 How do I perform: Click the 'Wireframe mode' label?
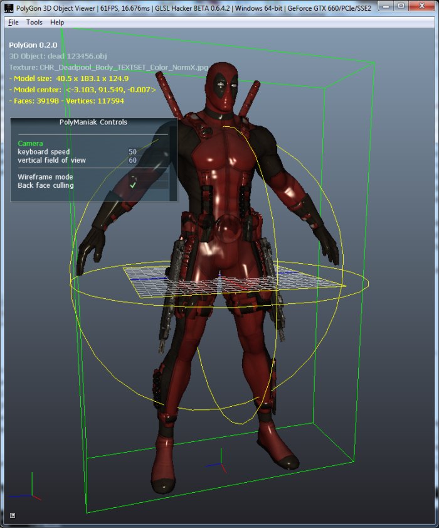click(x=45, y=177)
